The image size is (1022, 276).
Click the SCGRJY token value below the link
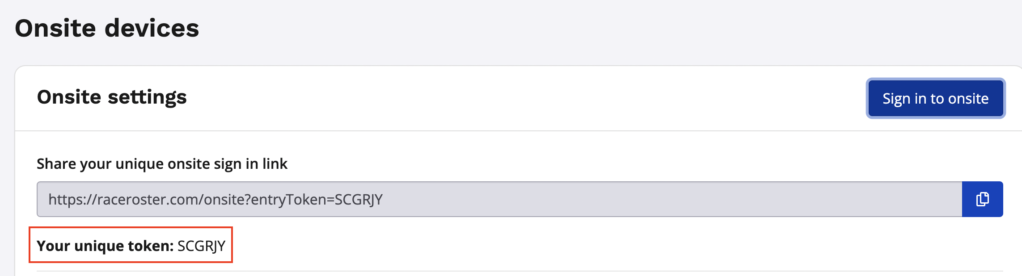click(x=201, y=246)
